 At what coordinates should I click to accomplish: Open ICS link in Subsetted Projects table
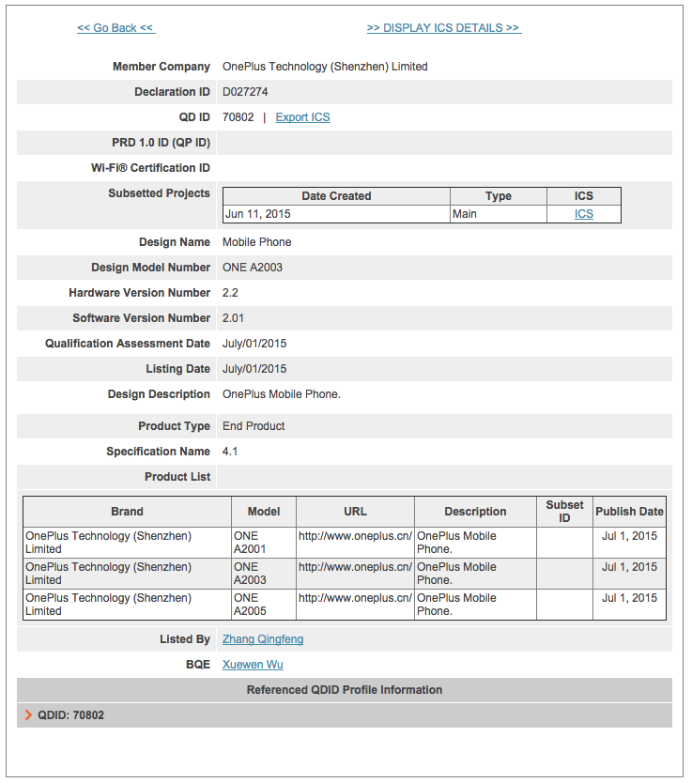click(583, 214)
